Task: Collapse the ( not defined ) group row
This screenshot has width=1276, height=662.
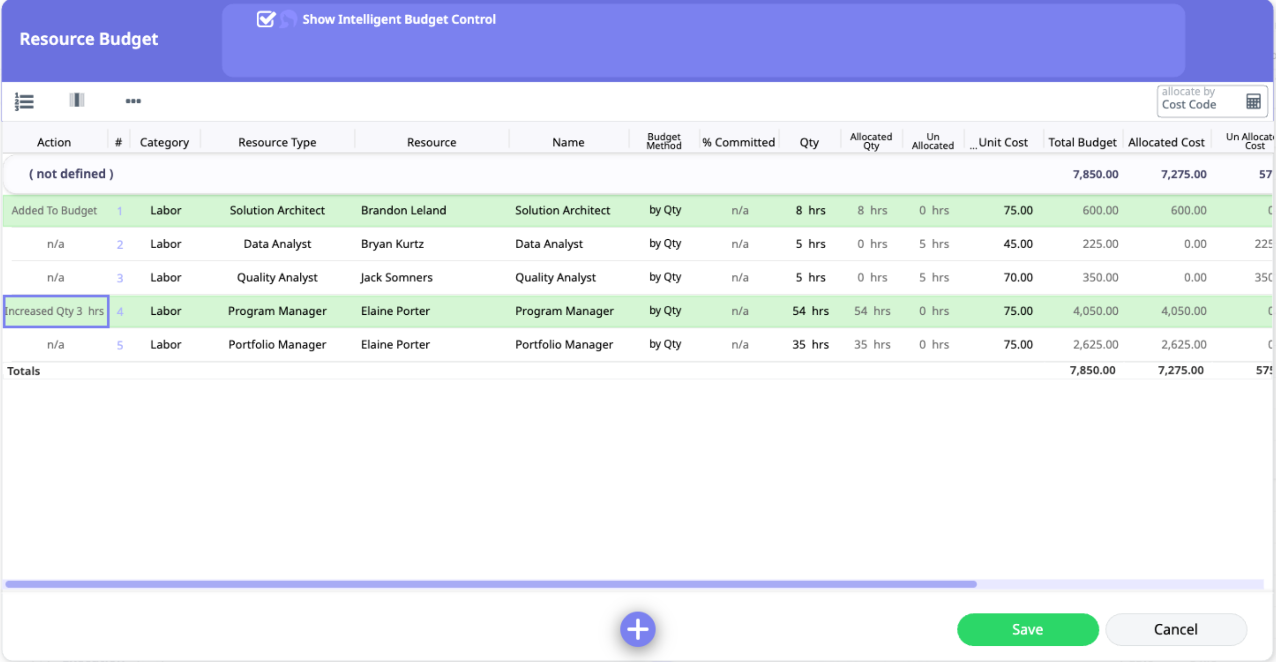Action: (x=71, y=174)
